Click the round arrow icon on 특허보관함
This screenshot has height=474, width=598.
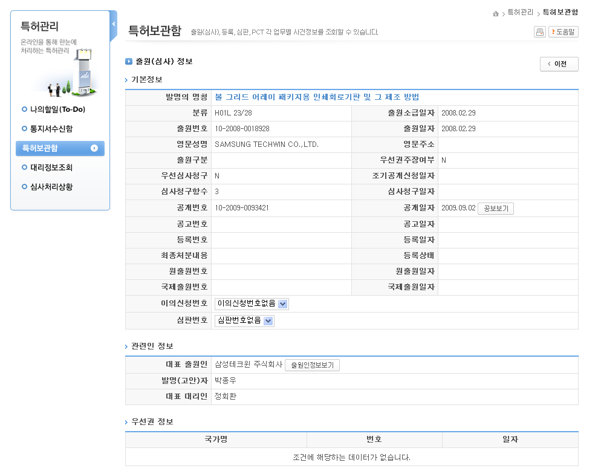pos(94,148)
